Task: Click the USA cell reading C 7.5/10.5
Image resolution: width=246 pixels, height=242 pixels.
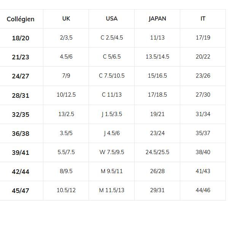Action: [x=112, y=76]
